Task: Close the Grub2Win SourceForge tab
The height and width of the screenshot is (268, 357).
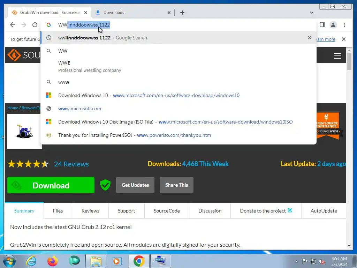Action: tap(86, 13)
